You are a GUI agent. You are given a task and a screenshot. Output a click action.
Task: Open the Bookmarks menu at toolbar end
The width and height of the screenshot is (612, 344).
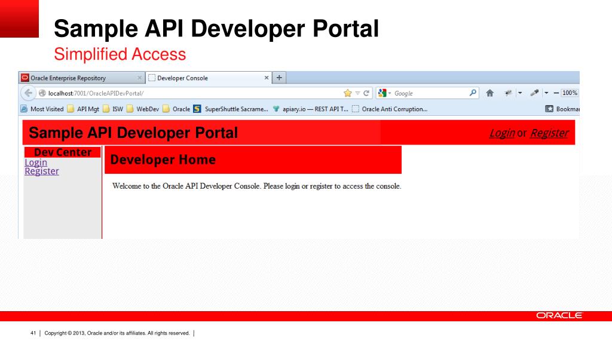point(562,109)
